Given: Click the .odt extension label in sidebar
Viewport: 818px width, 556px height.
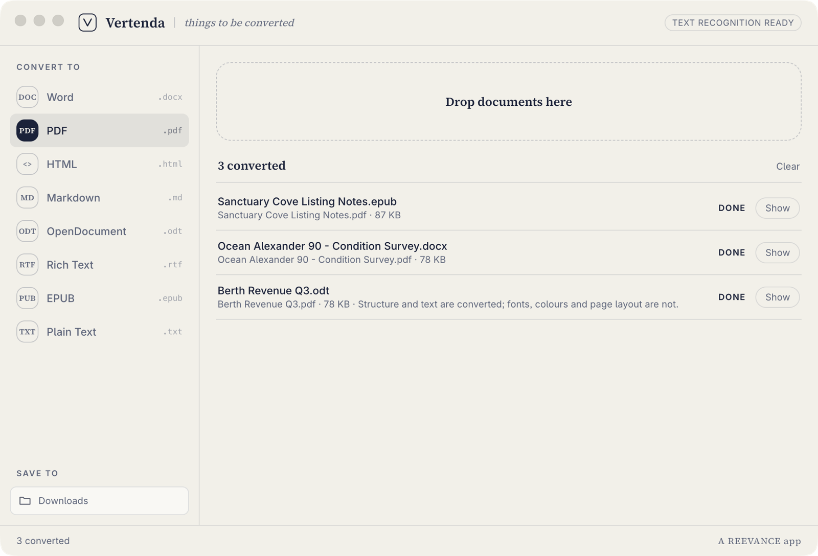Looking at the screenshot, I should pyautogui.click(x=173, y=231).
